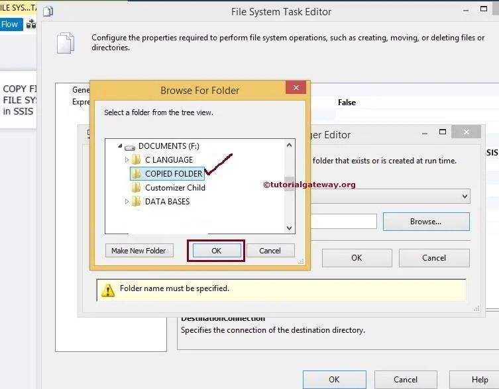Click the COPIED FOLDER folder icon
Image resolution: width=499 pixels, height=389 pixels.
[137, 173]
